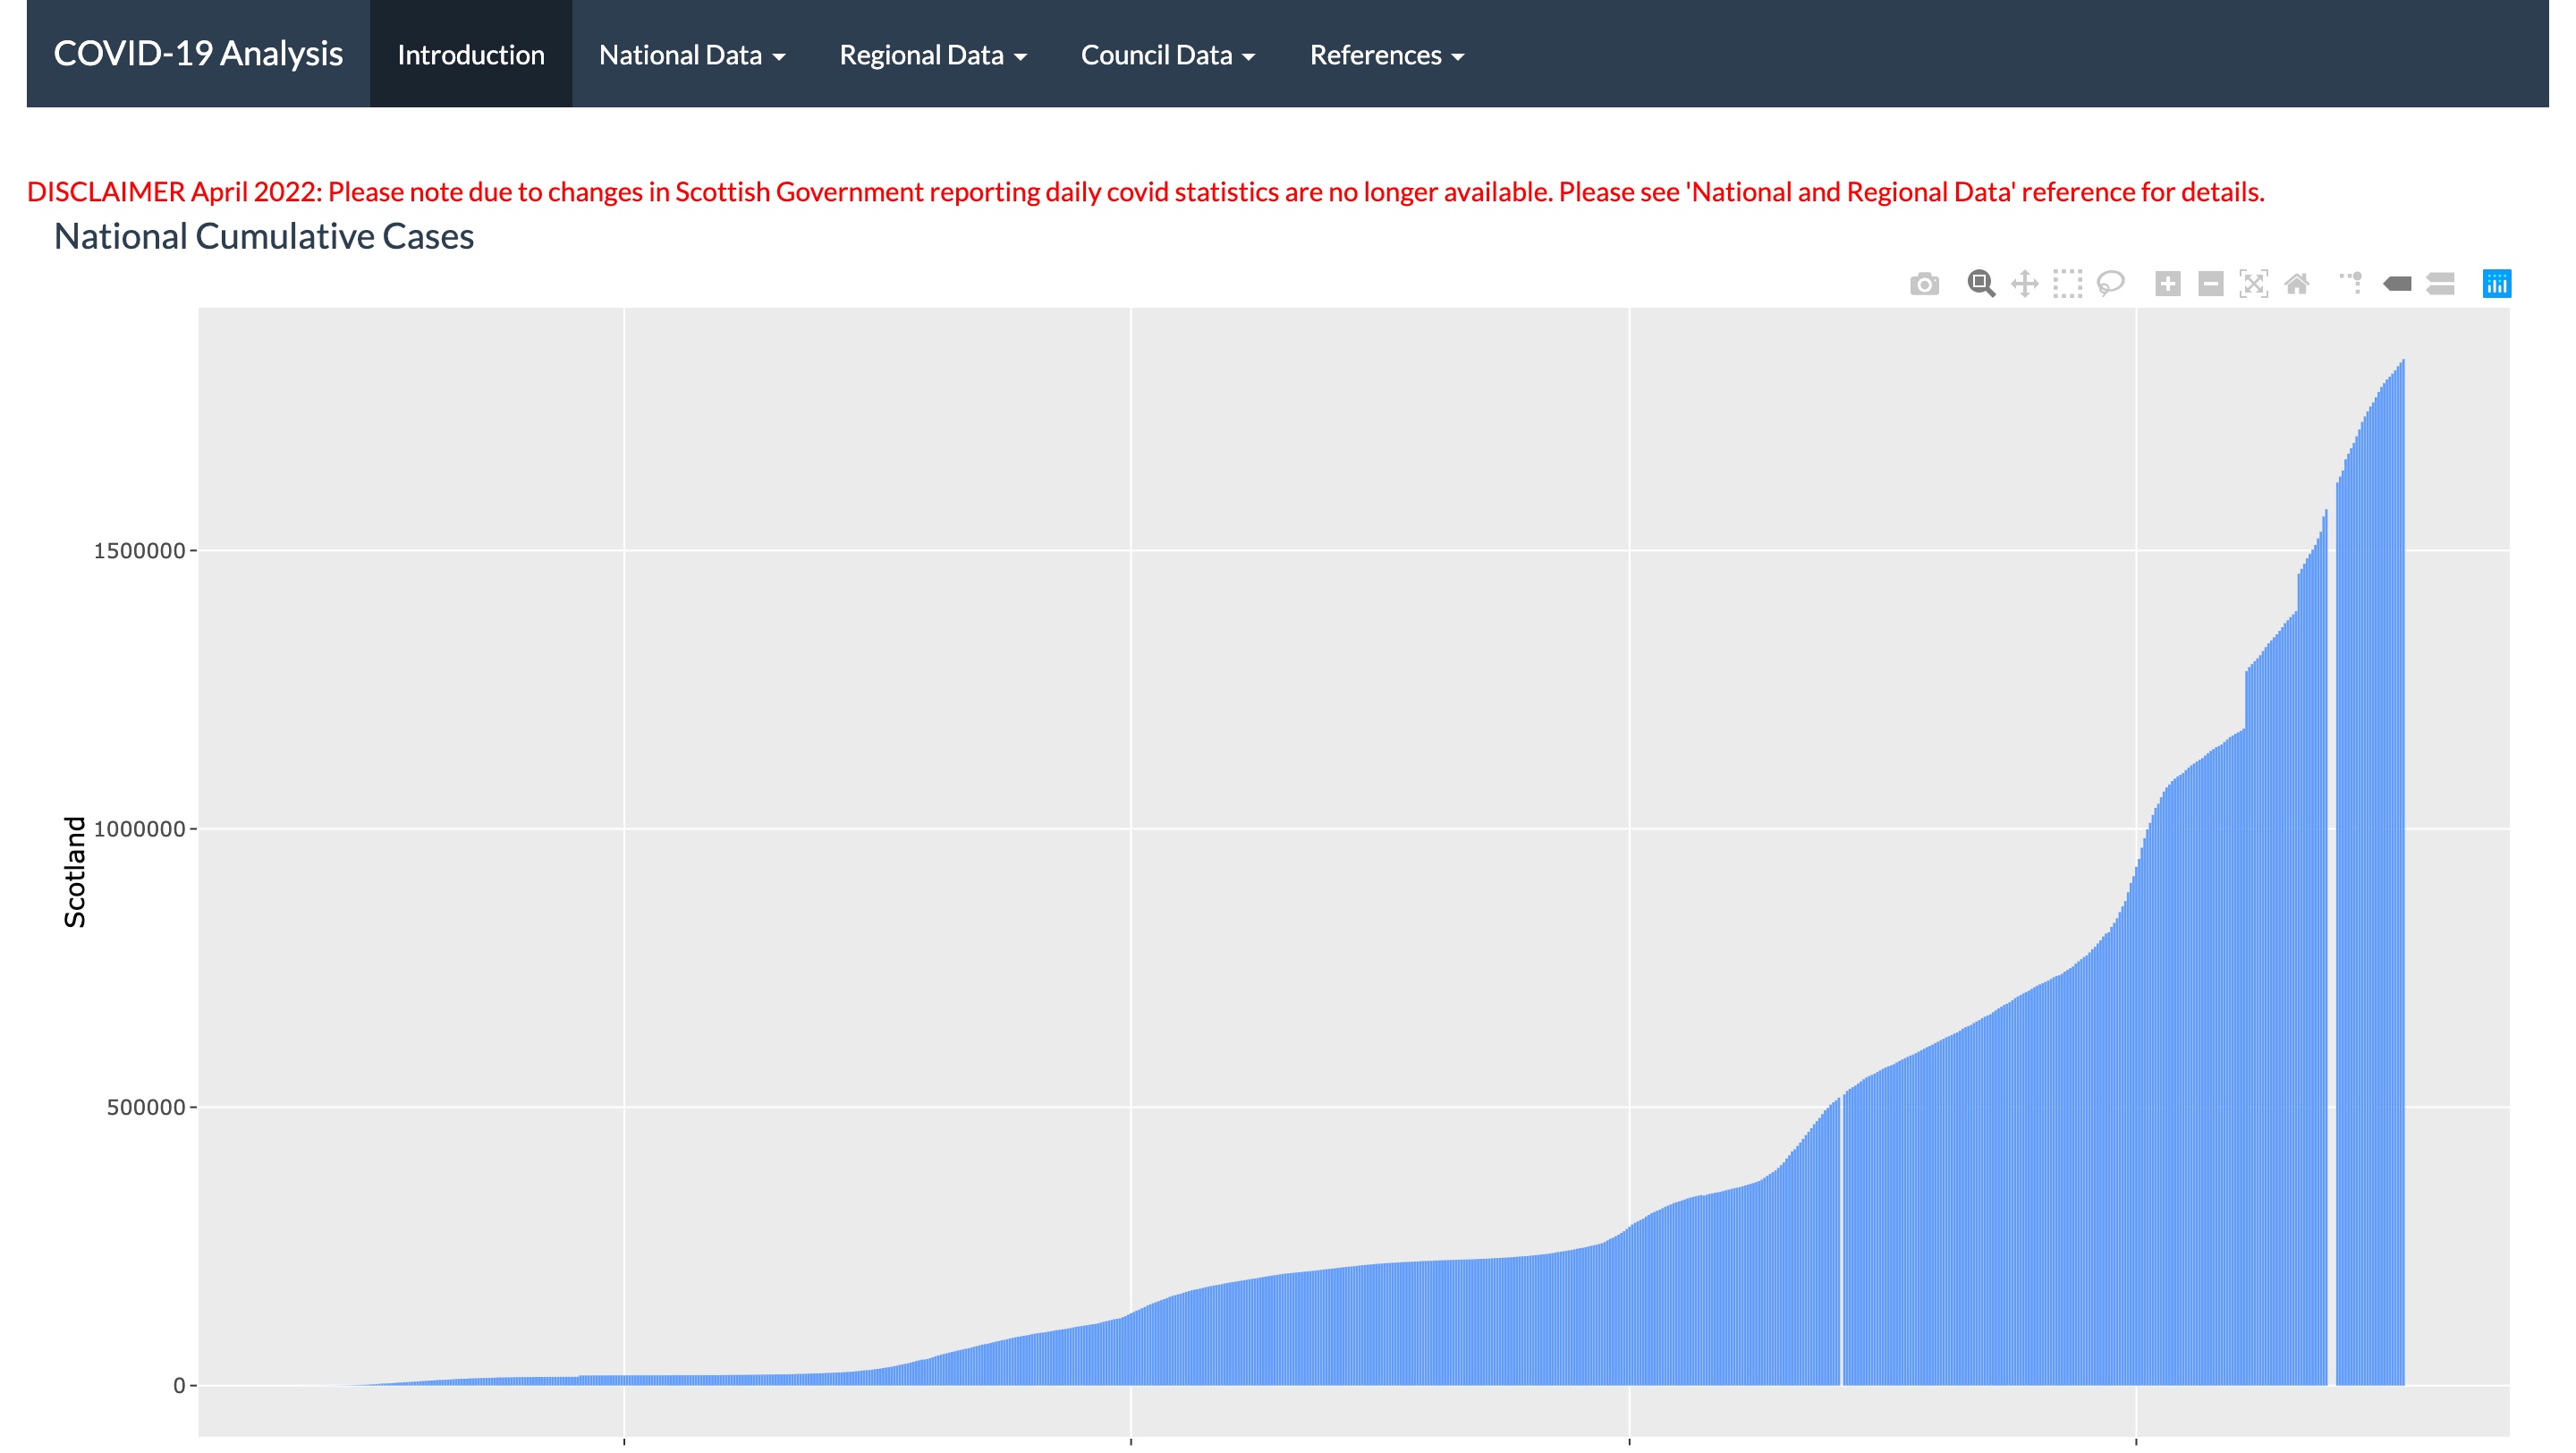Expand the National Data dropdown
The width and height of the screenshot is (2576, 1453).
point(691,55)
